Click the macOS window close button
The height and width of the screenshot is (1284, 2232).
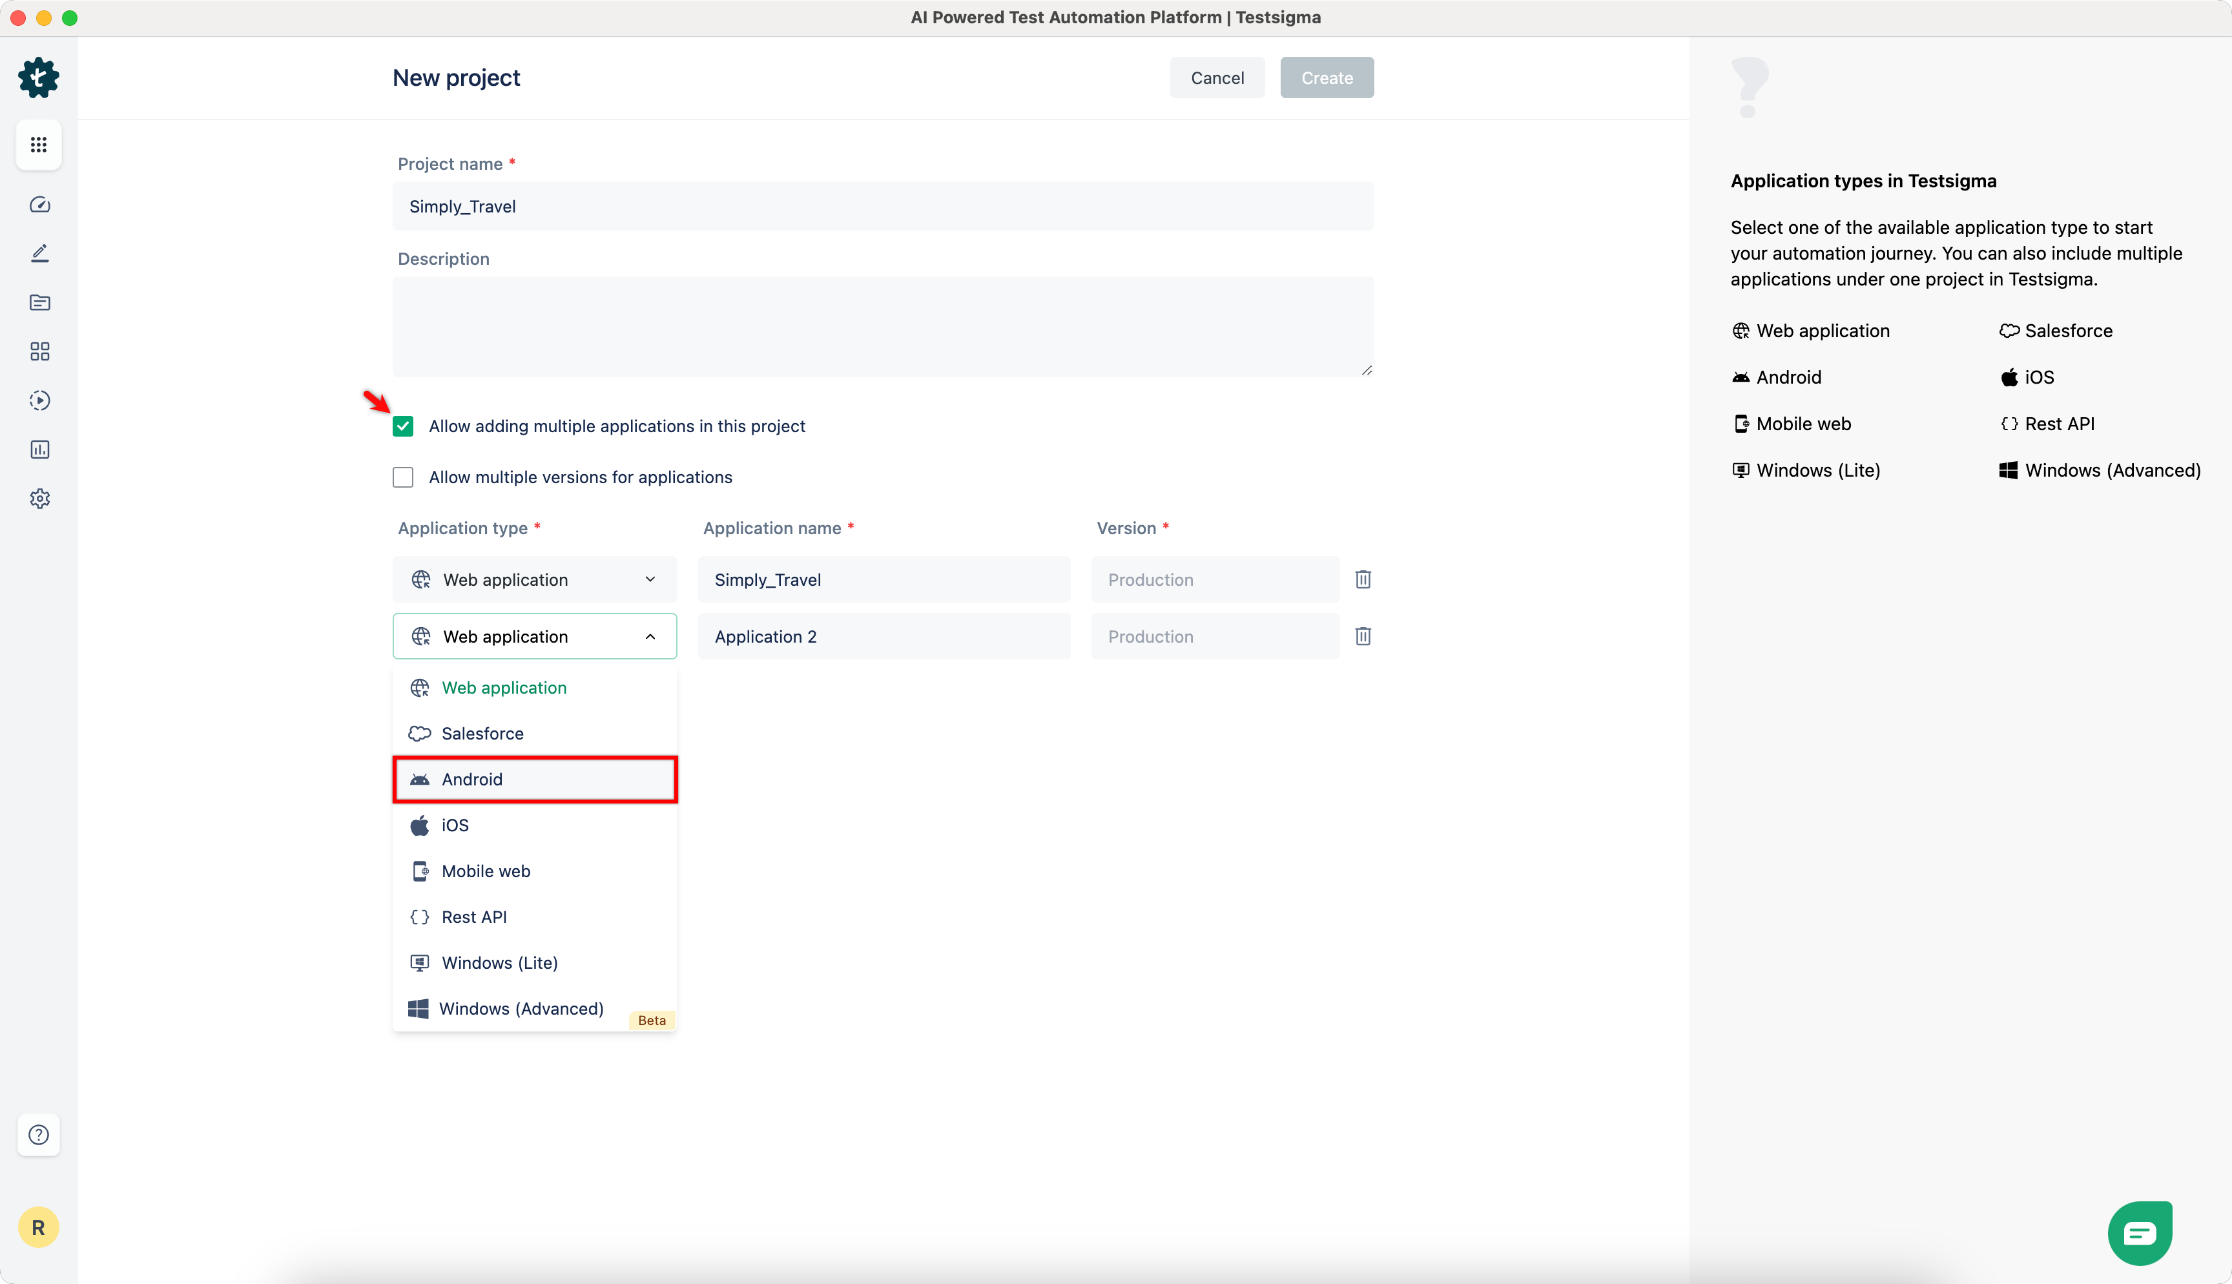point(17,17)
